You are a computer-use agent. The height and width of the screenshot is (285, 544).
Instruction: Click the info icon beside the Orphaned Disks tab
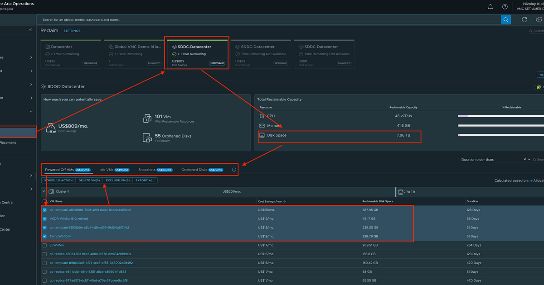pos(234,169)
